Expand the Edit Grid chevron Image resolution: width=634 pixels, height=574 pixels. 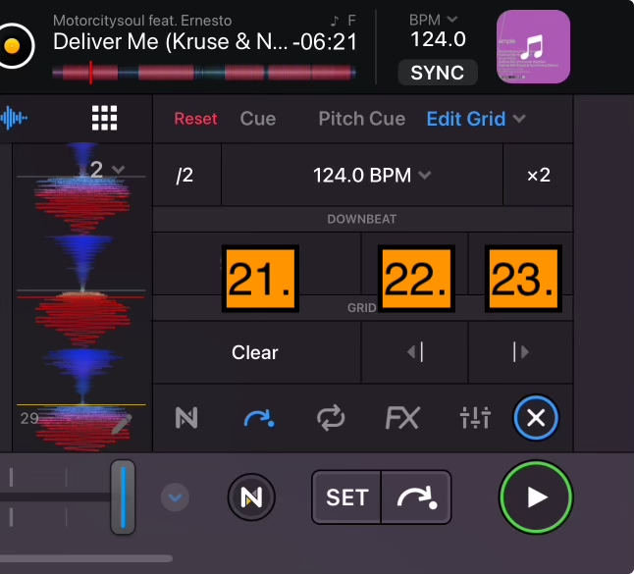[x=519, y=119]
